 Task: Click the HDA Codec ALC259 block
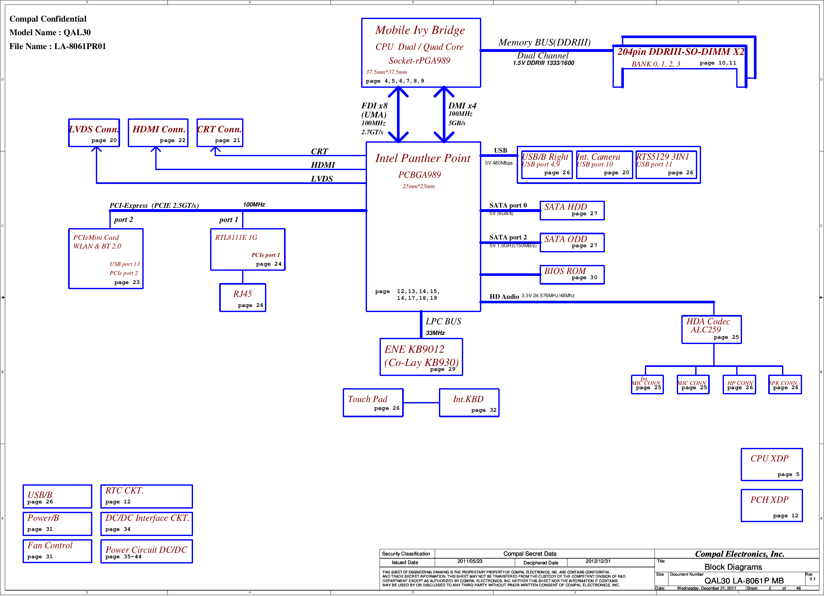click(x=711, y=329)
